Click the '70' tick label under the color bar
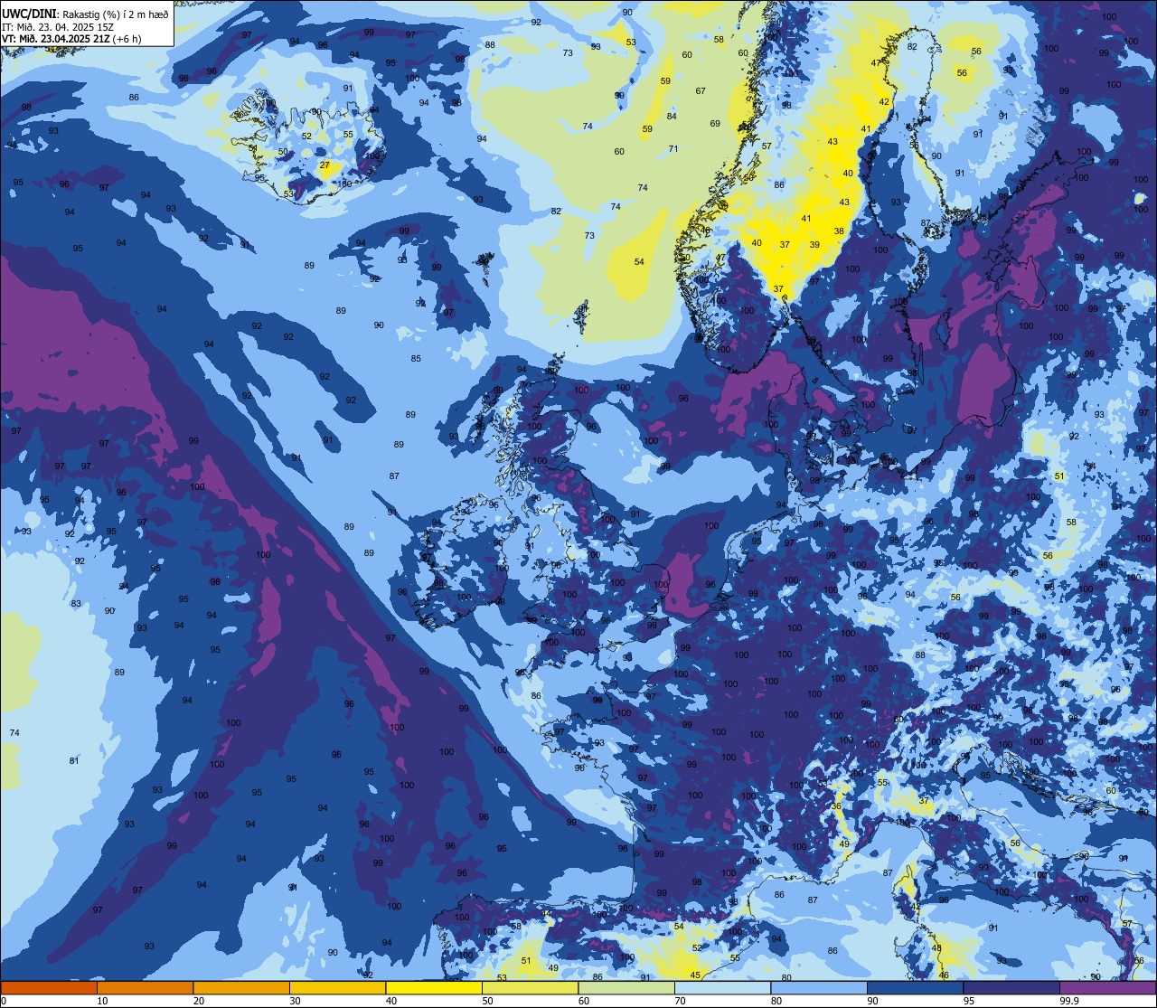This screenshot has height=1008, width=1157. (x=680, y=1001)
